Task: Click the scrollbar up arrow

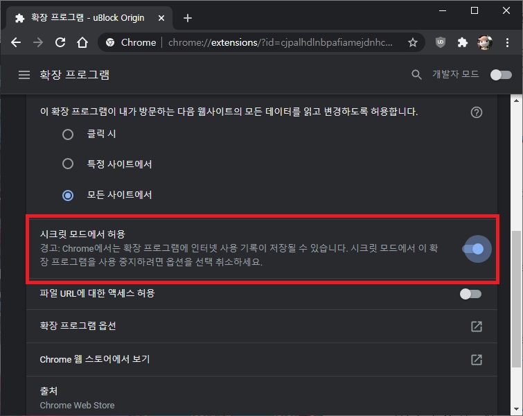Action: pos(516,100)
